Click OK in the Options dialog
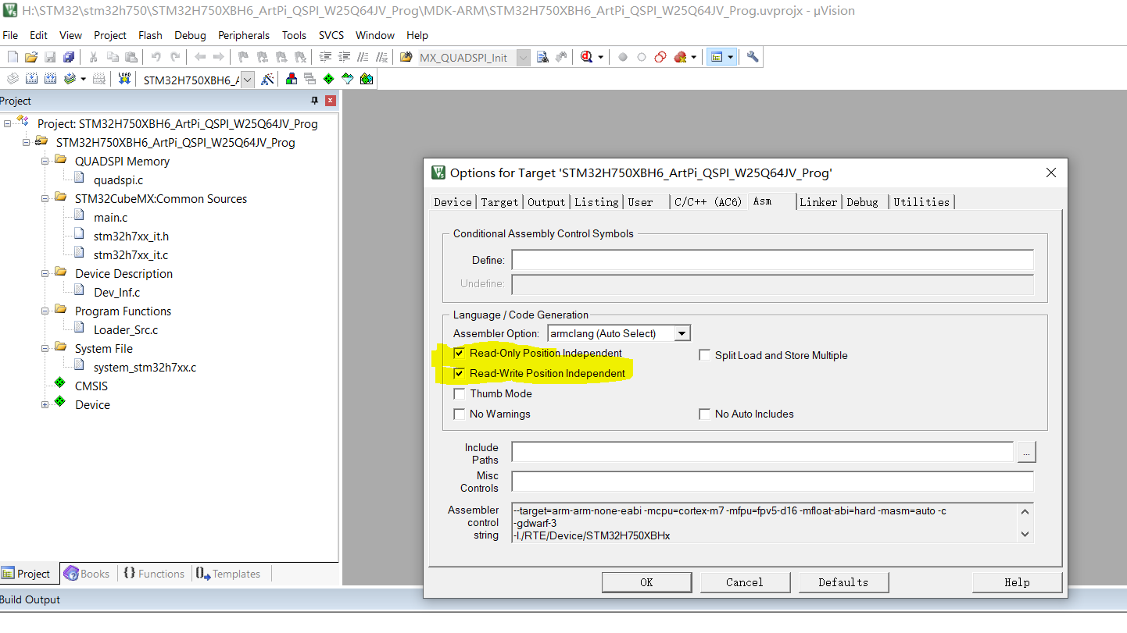This screenshot has width=1127, height=633. click(x=646, y=582)
